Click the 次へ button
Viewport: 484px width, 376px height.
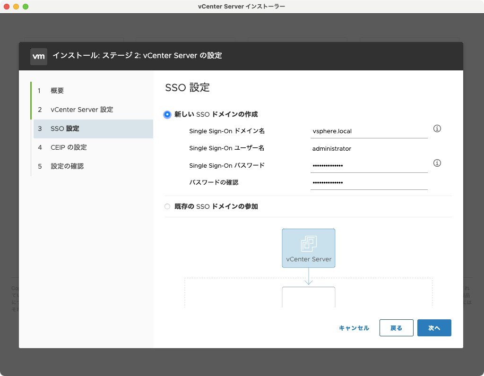tap(434, 328)
